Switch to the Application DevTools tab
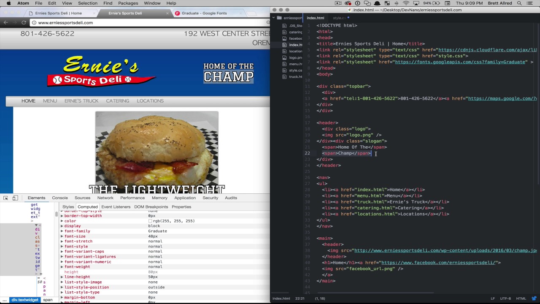This screenshot has width=540, height=304. (185, 198)
